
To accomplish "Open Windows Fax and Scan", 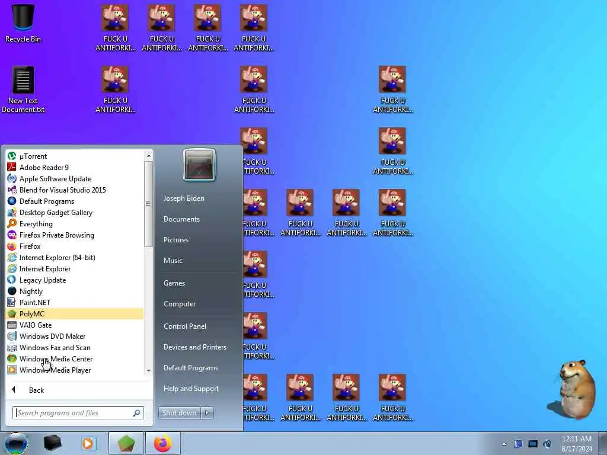I will 75,347.
